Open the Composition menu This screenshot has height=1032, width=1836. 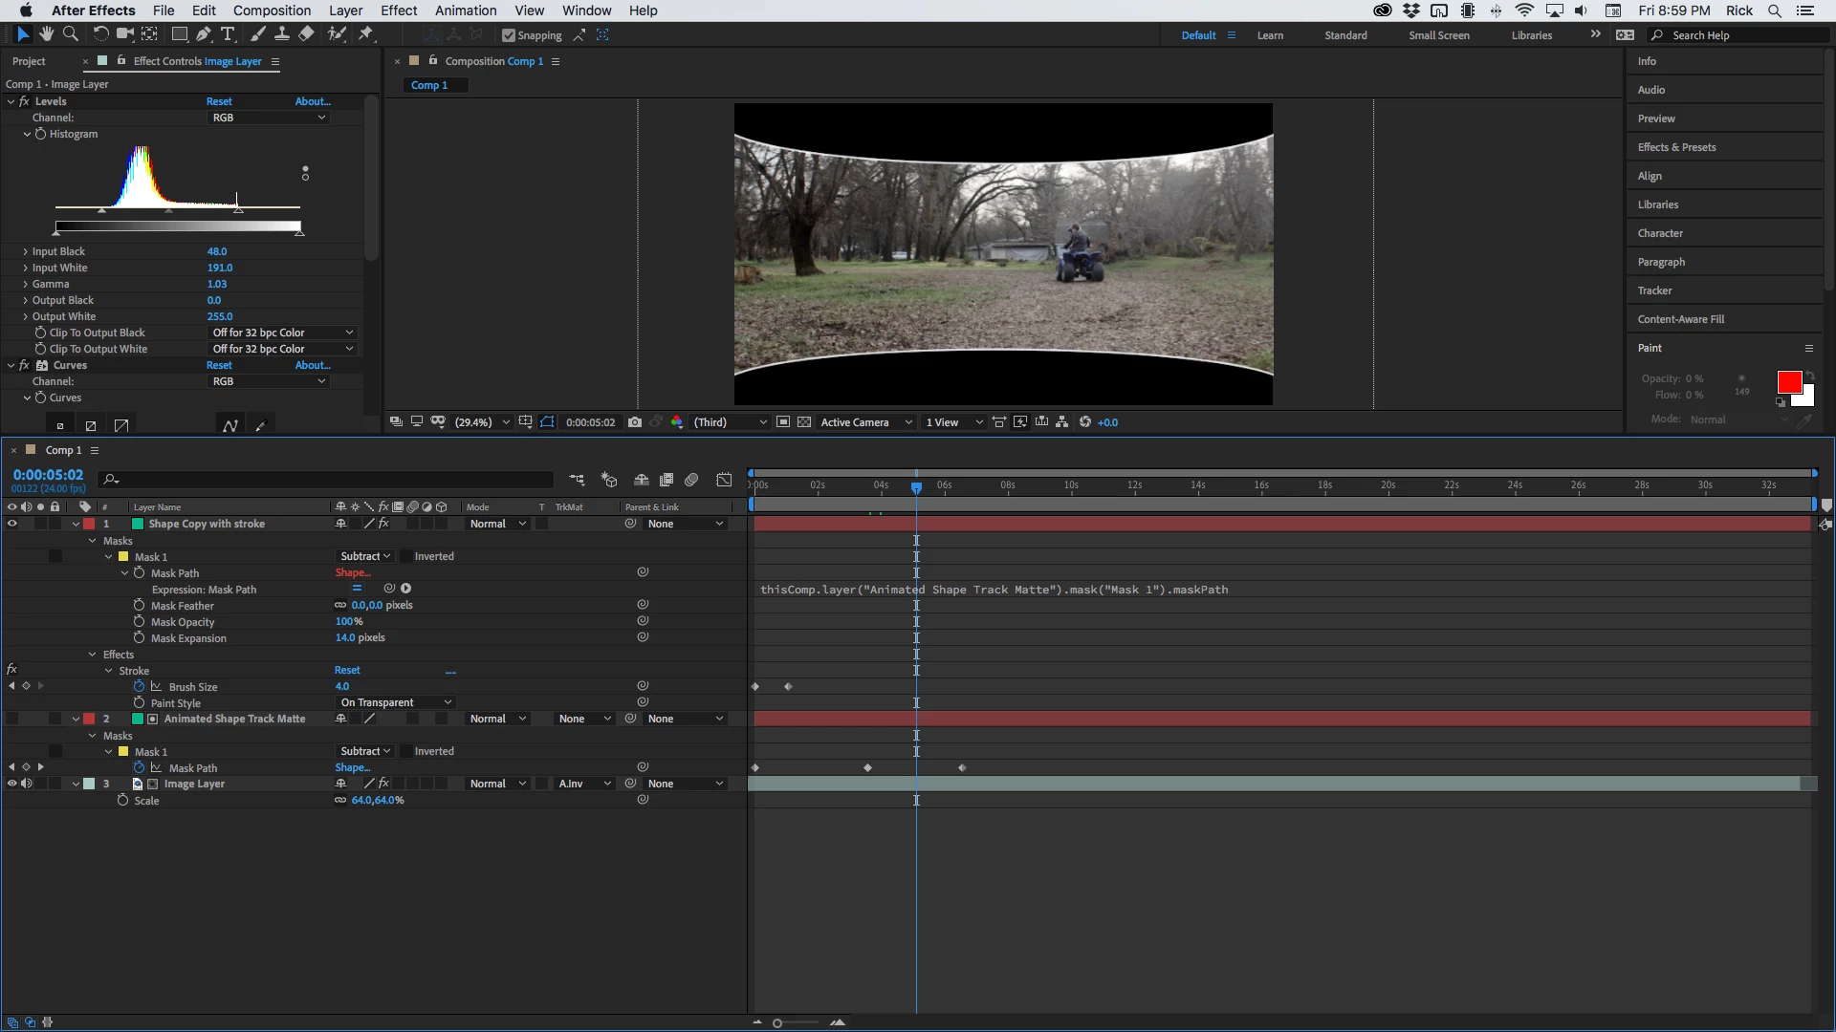(272, 11)
